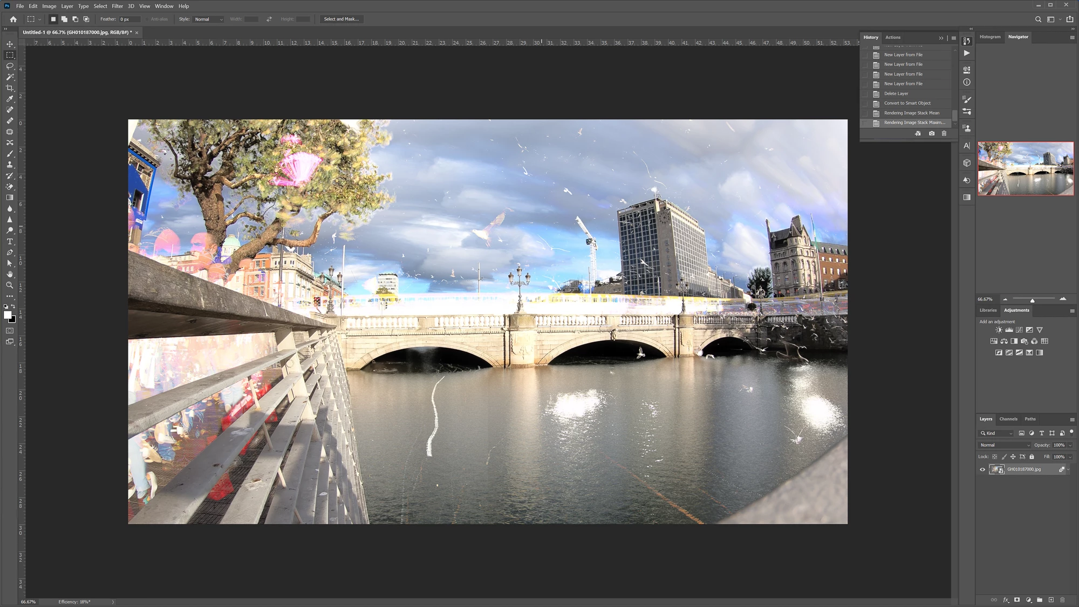Select the Zoom tool
The width and height of the screenshot is (1079, 607).
pos(10,285)
